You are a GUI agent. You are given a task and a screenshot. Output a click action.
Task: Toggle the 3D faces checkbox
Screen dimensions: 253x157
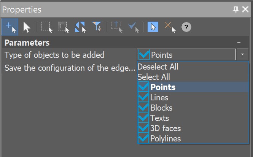pos(144,128)
